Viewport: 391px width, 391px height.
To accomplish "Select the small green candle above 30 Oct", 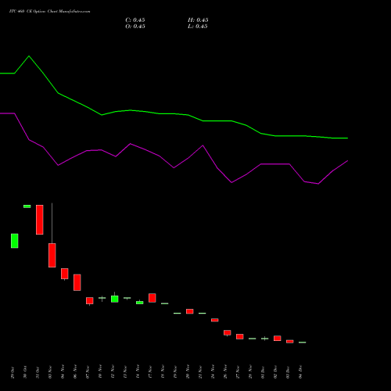I will coord(27,206).
